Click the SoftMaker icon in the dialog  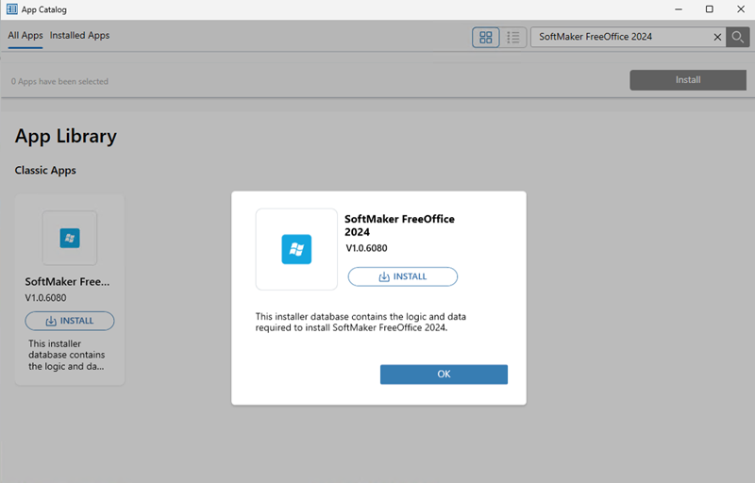tap(296, 249)
